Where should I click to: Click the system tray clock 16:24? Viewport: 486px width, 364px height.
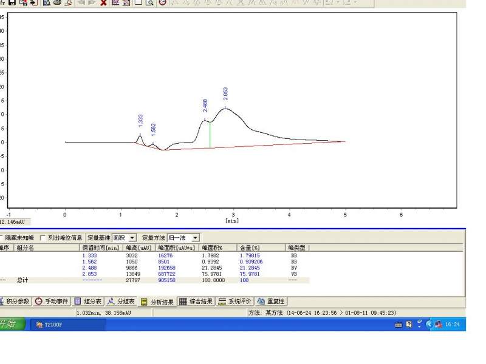452,325
